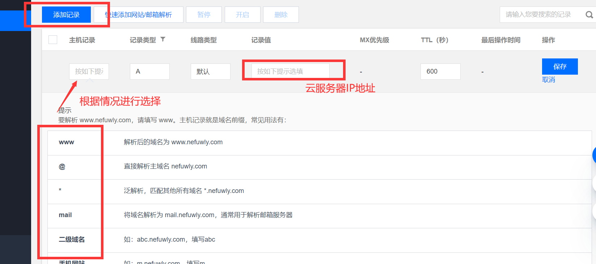
Task: Select the www hint row
Action: coord(320,143)
